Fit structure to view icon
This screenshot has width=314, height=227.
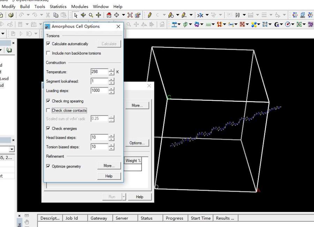coord(130,15)
